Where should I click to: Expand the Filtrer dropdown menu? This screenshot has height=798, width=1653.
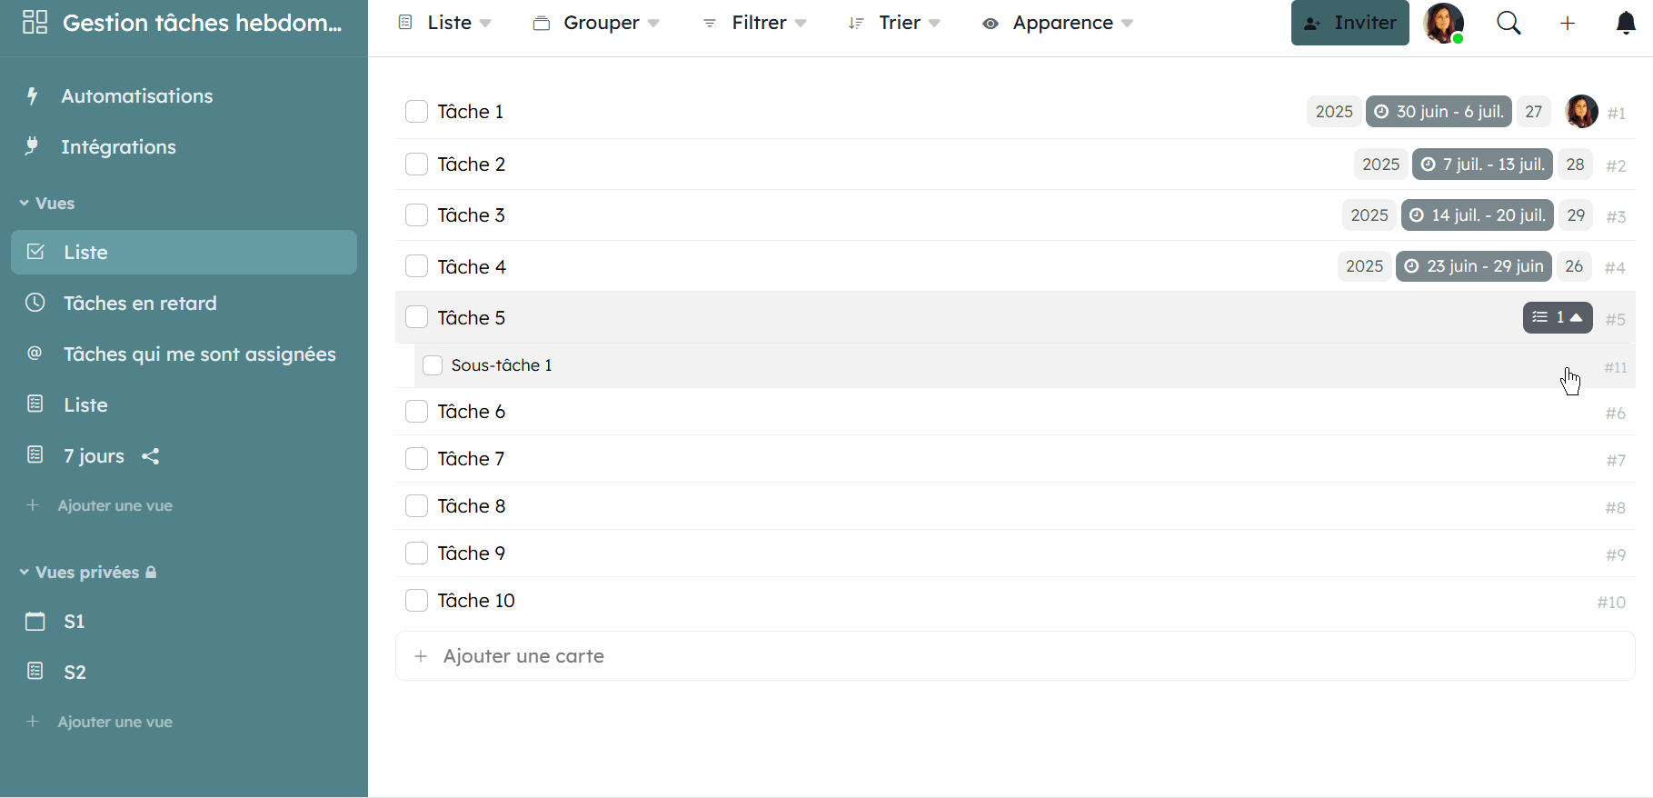pyautogui.click(x=754, y=23)
